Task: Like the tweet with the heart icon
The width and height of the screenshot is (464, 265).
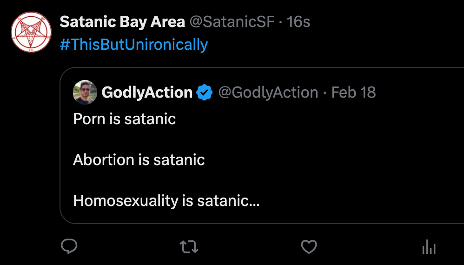Action: coord(309,246)
